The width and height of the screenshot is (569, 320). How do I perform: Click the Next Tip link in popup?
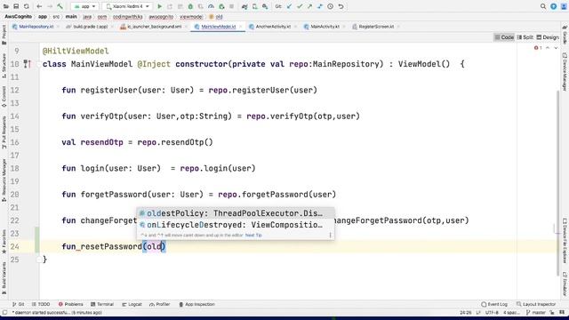(253, 235)
